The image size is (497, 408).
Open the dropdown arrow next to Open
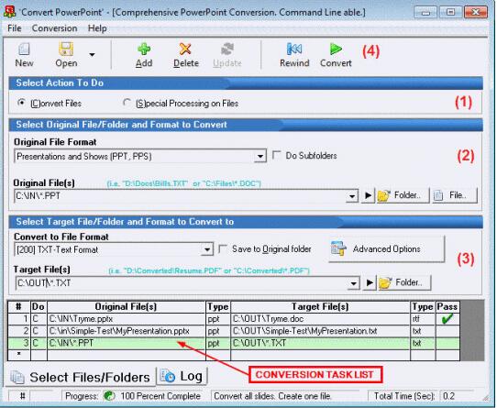point(92,55)
